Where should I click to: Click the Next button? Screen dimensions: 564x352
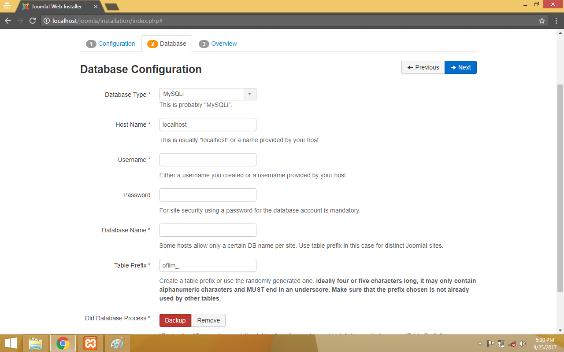click(460, 67)
